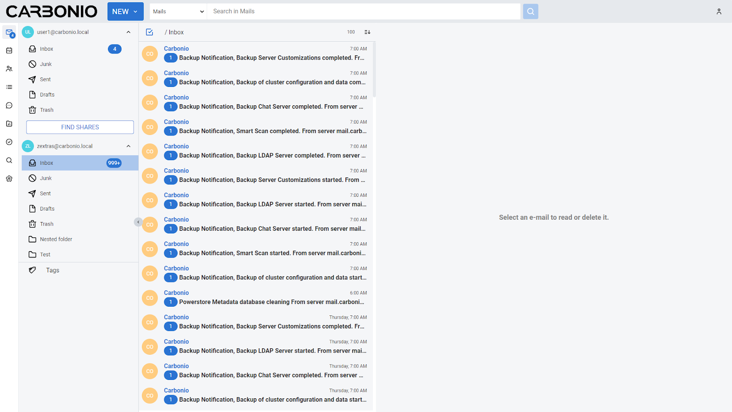
Task: Open the Calendar module icon
Action: click(9, 51)
